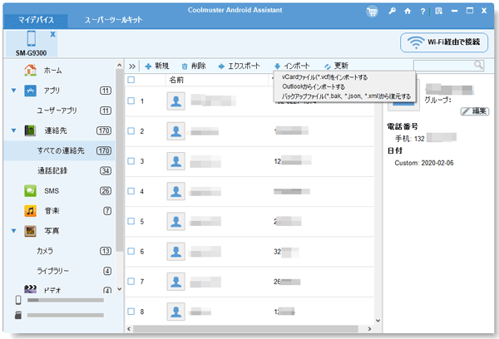Click the SD card storage usage bar

(66, 315)
